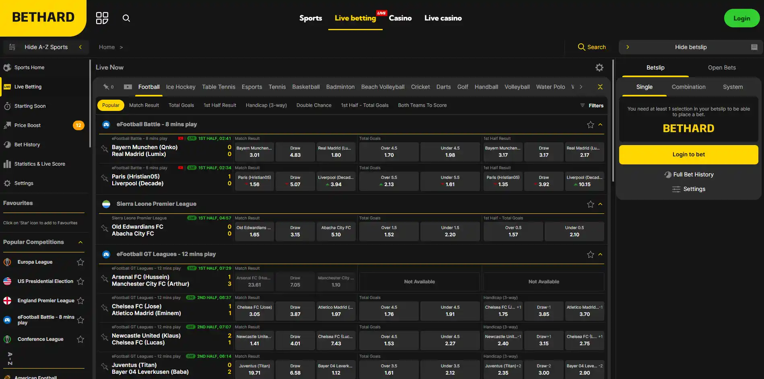The height and width of the screenshot is (379, 764).
Task: Favourite the Sierra Leone Premier League
Action: (590, 204)
